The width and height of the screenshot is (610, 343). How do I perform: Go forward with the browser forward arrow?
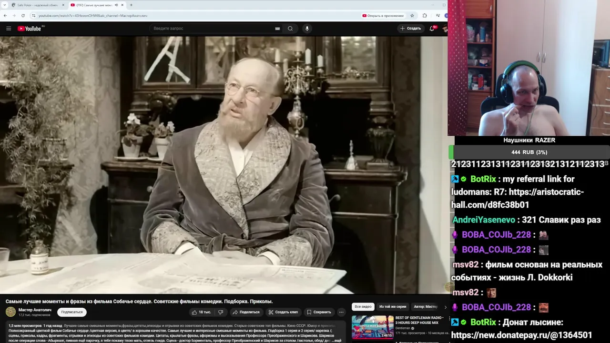coord(14,16)
